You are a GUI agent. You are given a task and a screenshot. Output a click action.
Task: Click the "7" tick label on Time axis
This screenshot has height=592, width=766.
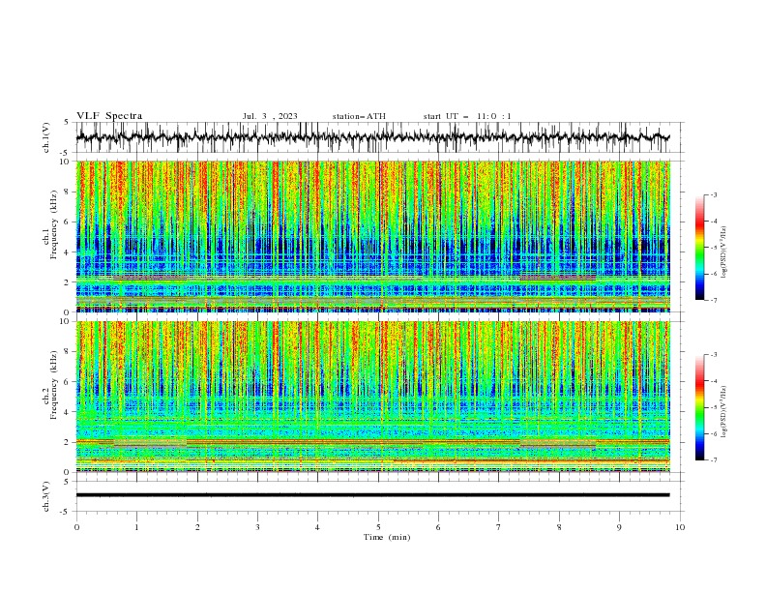pos(499,527)
